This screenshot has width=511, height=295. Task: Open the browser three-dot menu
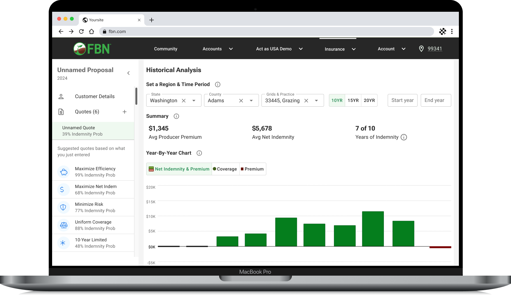coord(452,31)
